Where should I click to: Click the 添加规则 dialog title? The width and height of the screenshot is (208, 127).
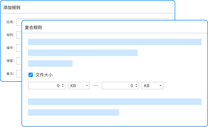[12, 8]
